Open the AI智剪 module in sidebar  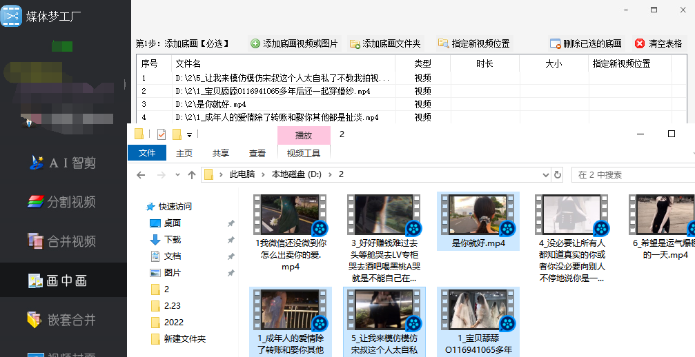pyautogui.click(x=63, y=163)
